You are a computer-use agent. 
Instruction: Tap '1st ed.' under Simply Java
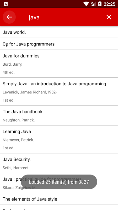[x=8, y=100]
